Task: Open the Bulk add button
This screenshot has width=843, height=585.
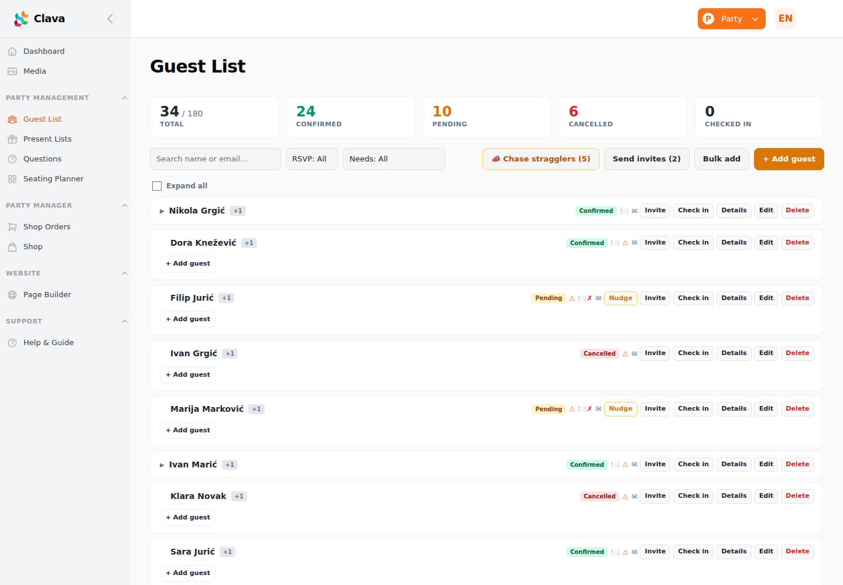Action: point(722,159)
